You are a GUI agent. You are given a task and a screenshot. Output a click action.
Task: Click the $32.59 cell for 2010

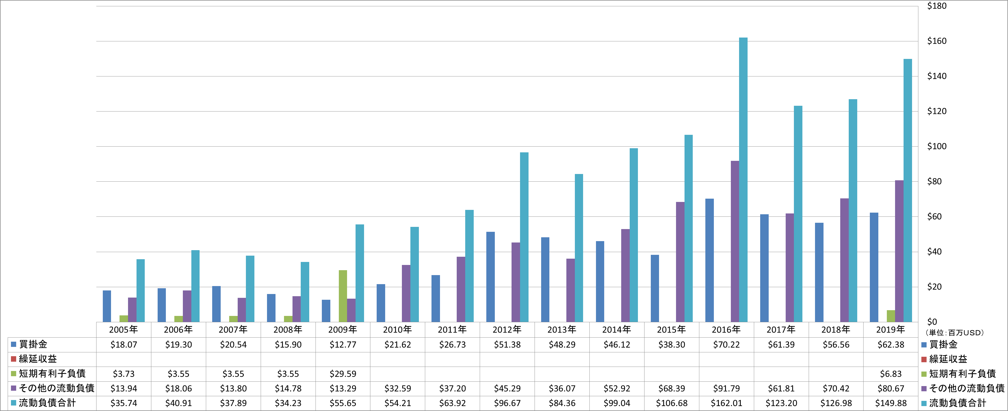click(397, 389)
